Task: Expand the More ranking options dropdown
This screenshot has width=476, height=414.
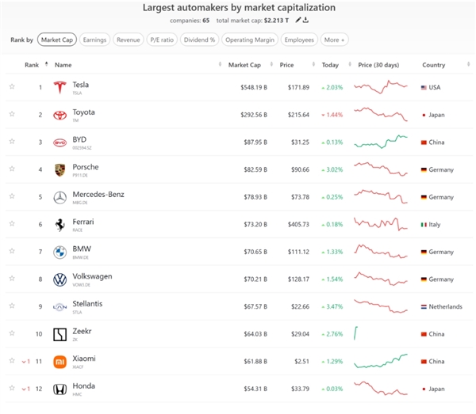Action: (335, 40)
